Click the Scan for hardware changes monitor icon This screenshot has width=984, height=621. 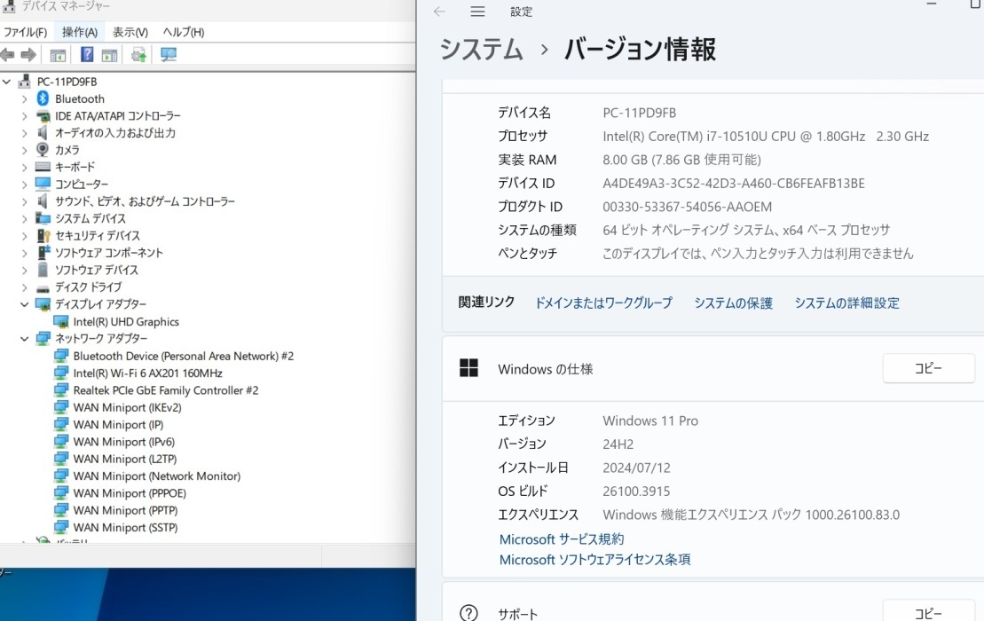point(169,55)
